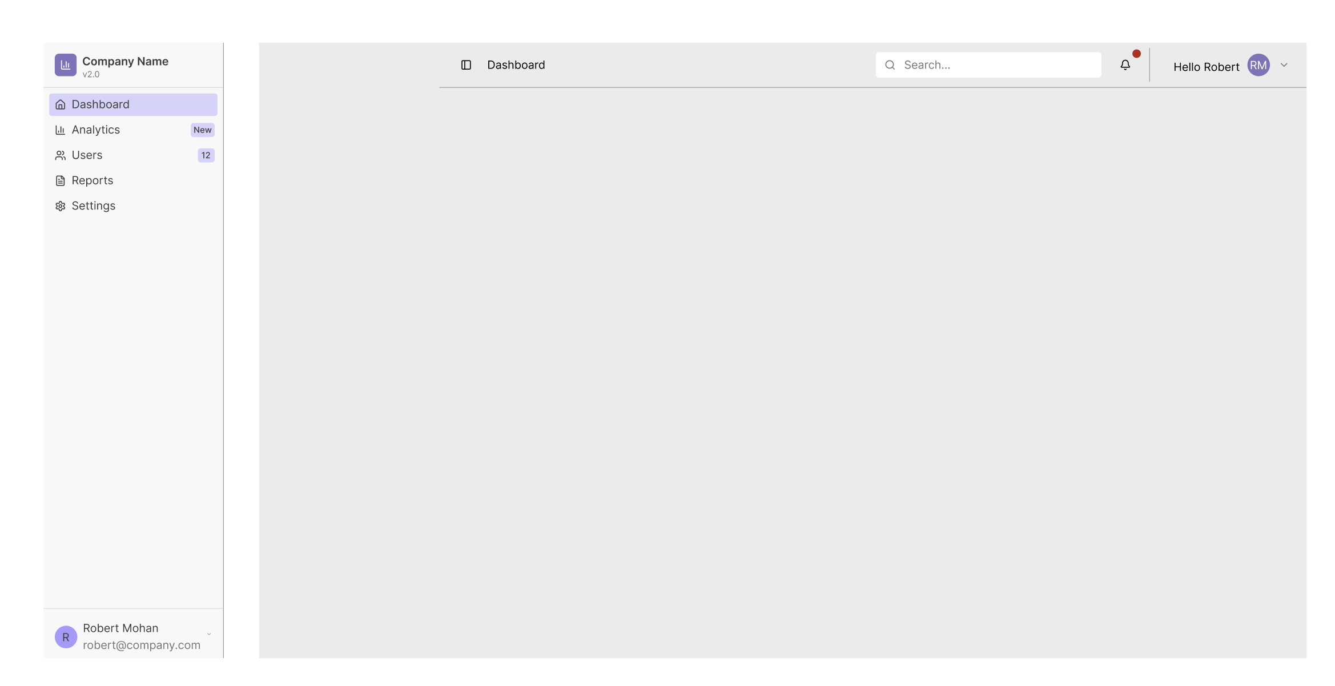The image size is (1335, 686).
Task: Open the Analytics menu item
Action: (x=96, y=130)
